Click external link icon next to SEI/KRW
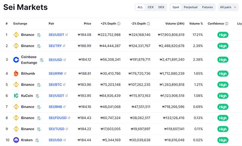242x146 pixels. [x=65, y=74]
